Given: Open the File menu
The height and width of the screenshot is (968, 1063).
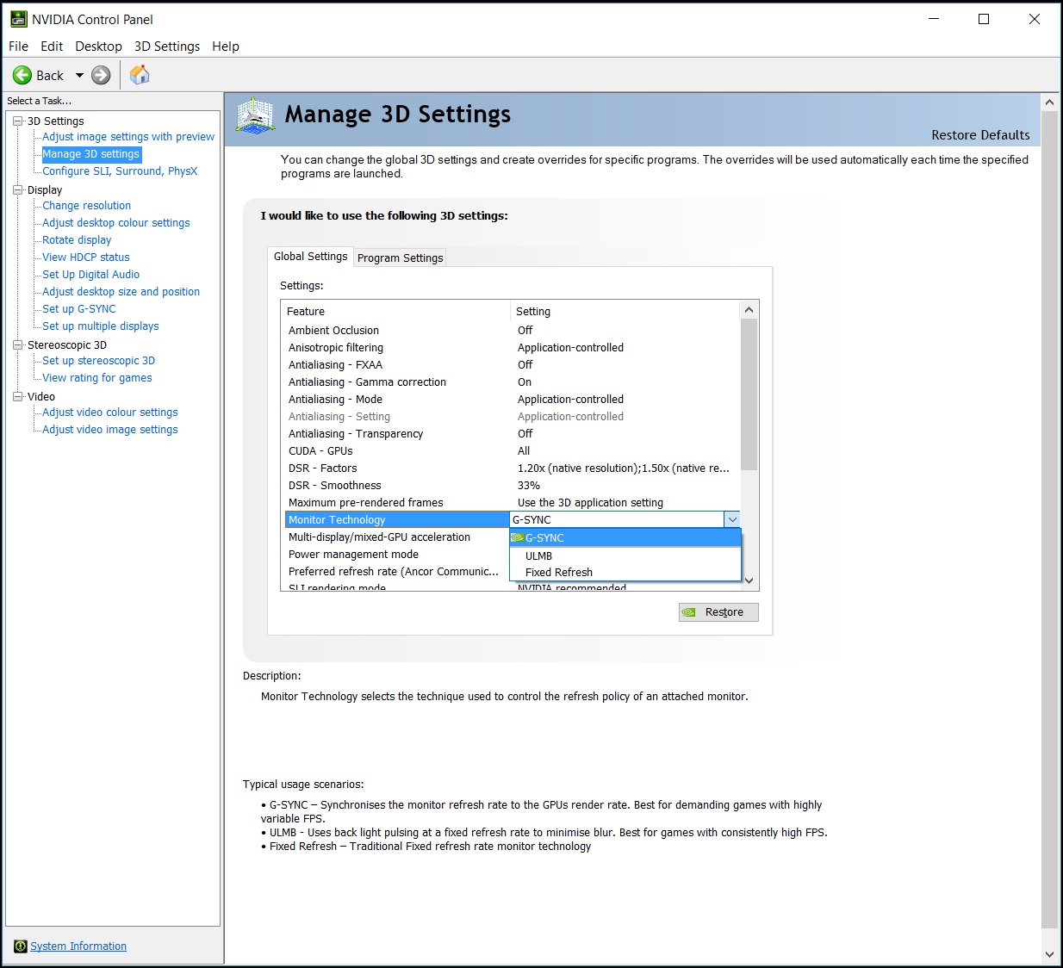Looking at the screenshot, I should 18,47.
